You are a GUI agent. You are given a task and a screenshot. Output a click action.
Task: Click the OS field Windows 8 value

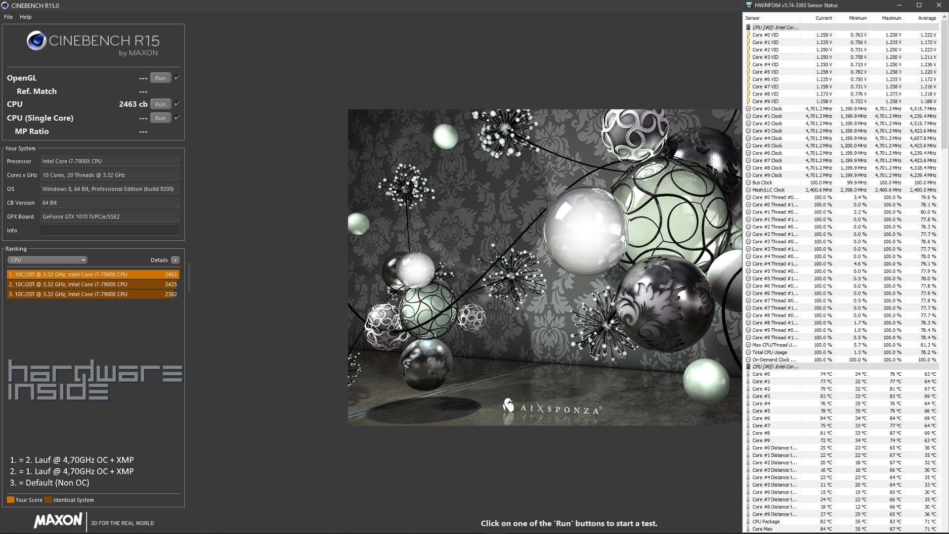click(110, 189)
